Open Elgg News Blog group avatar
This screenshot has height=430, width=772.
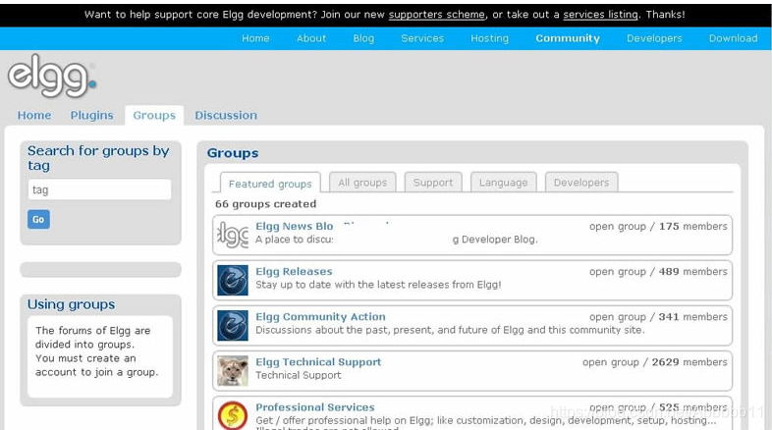coord(233,235)
